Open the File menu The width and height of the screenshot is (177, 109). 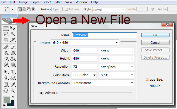pos(4,2)
